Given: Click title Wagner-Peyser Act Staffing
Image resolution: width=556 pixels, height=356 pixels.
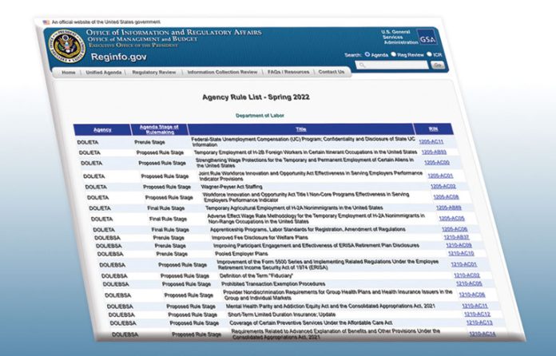Looking at the screenshot, I should click(x=232, y=186).
